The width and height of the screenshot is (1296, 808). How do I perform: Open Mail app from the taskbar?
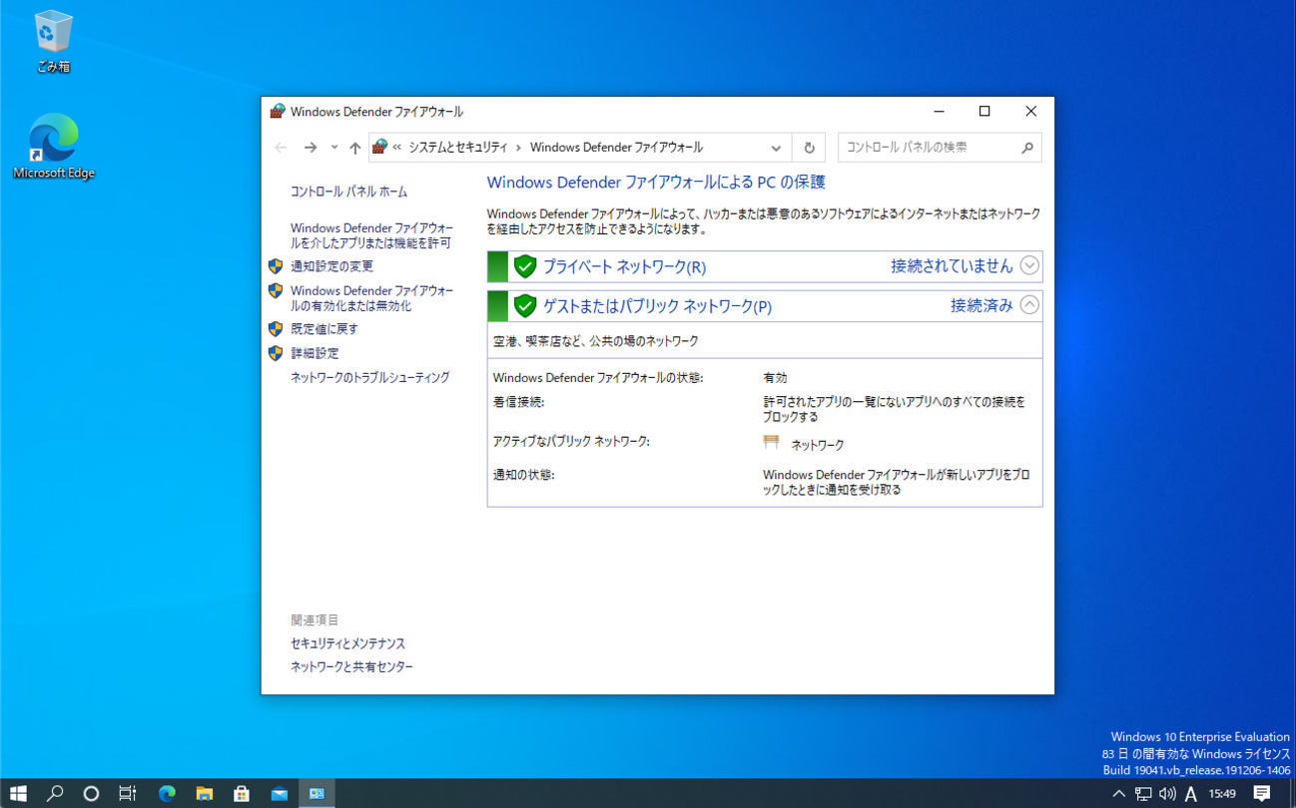[280, 794]
